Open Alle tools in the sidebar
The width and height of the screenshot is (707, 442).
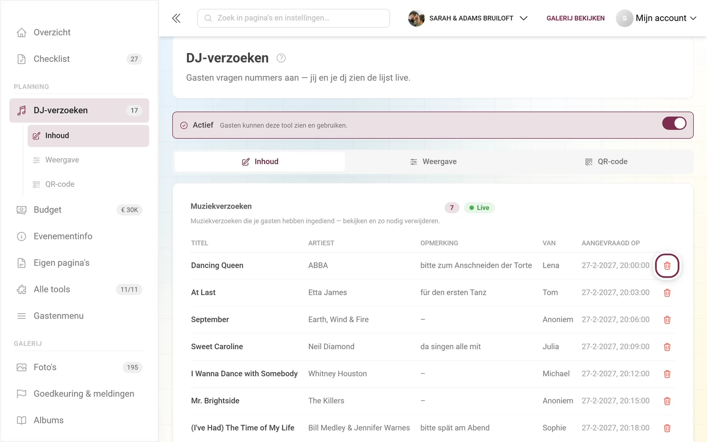tap(79, 289)
